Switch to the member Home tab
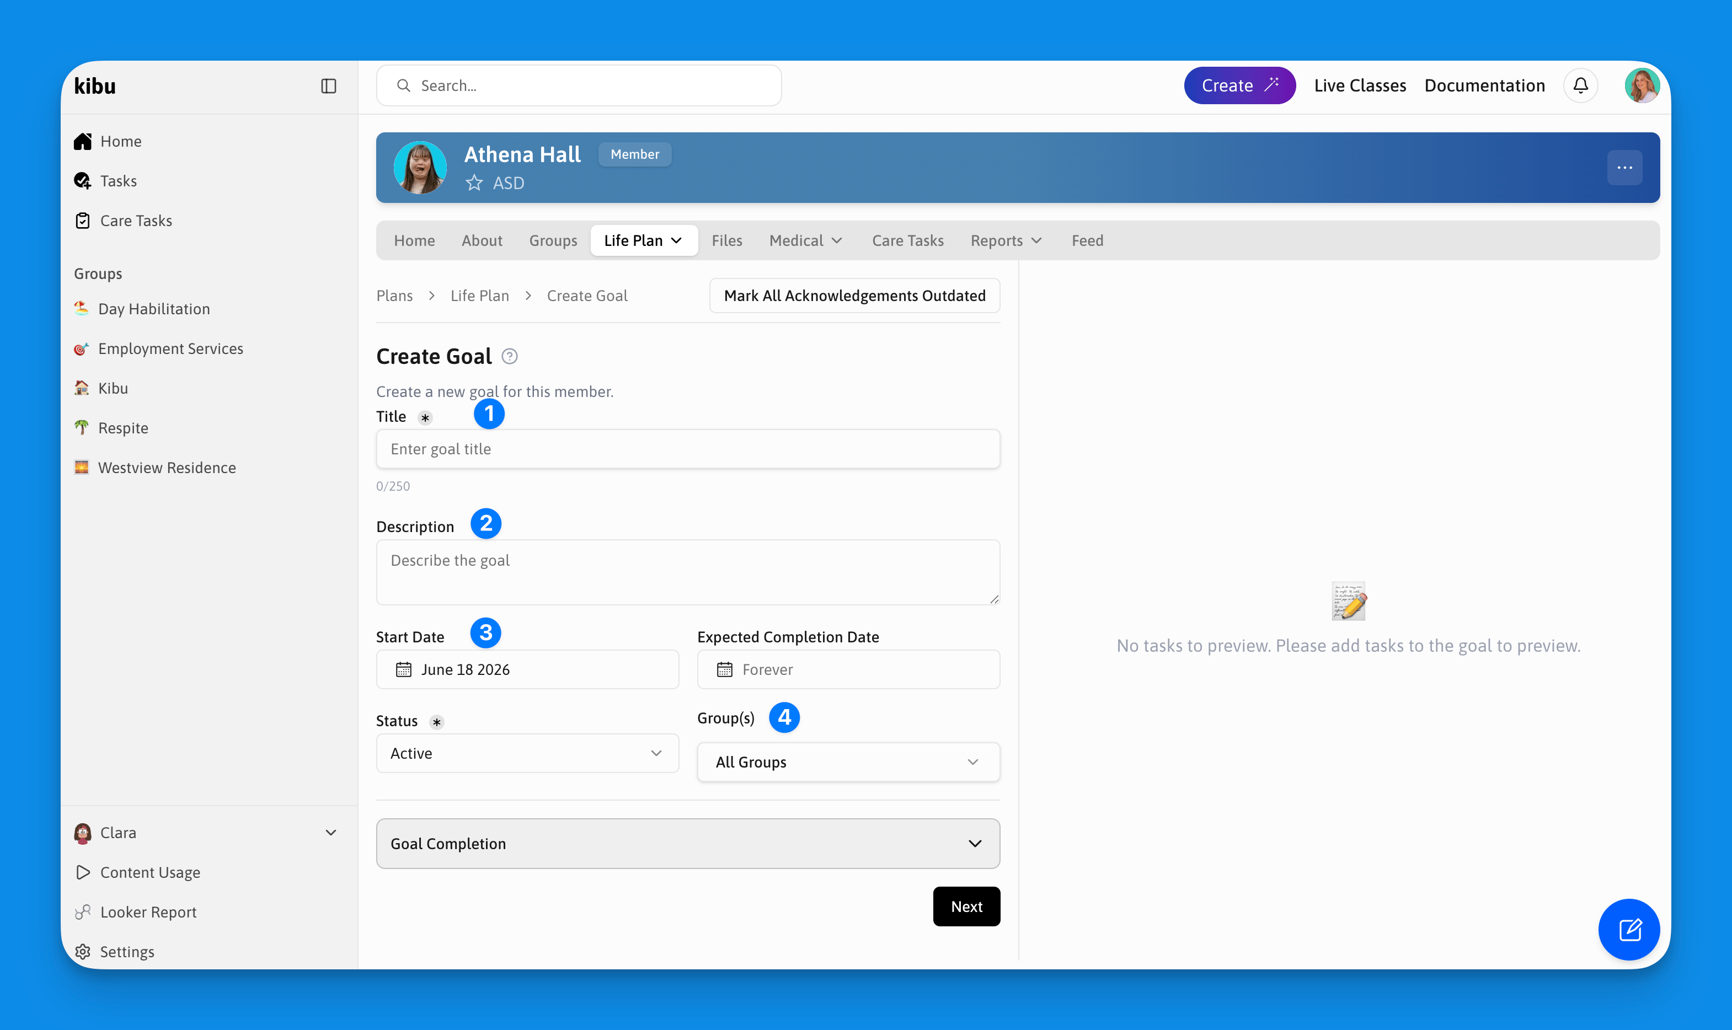Image resolution: width=1732 pixels, height=1030 pixels. (414, 240)
